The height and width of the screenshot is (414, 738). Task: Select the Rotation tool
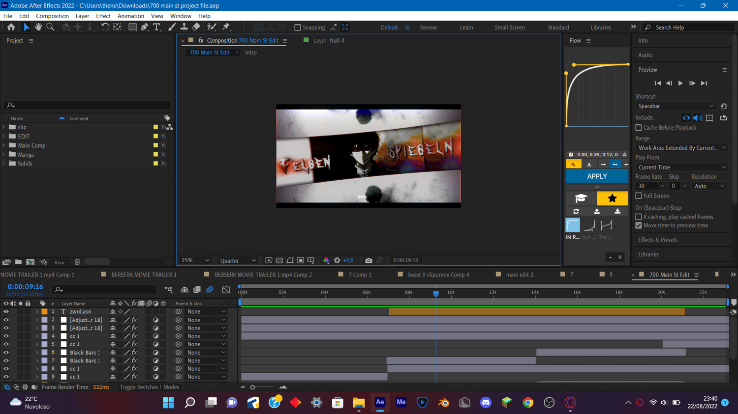click(105, 27)
